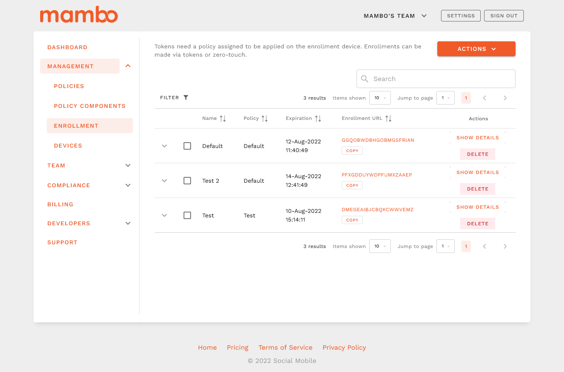The image size is (564, 372).
Task: Show details for Test 2 enrollment
Action: (x=477, y=172)
